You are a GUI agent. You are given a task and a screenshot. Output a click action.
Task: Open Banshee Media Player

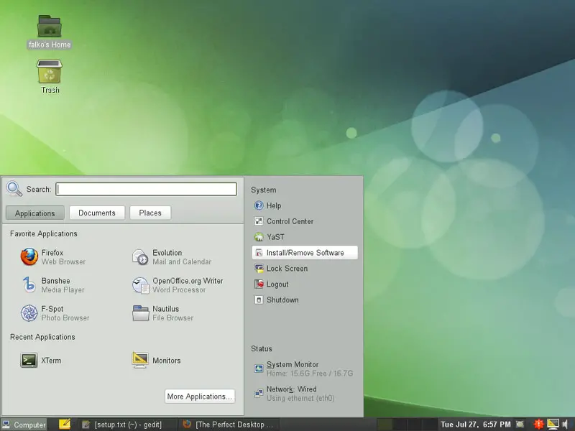click(52, 285)
